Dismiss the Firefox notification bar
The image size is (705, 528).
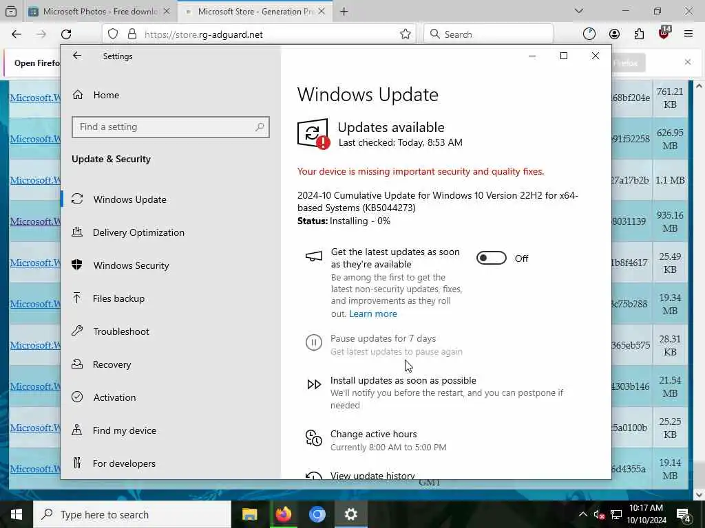(688, 62)
